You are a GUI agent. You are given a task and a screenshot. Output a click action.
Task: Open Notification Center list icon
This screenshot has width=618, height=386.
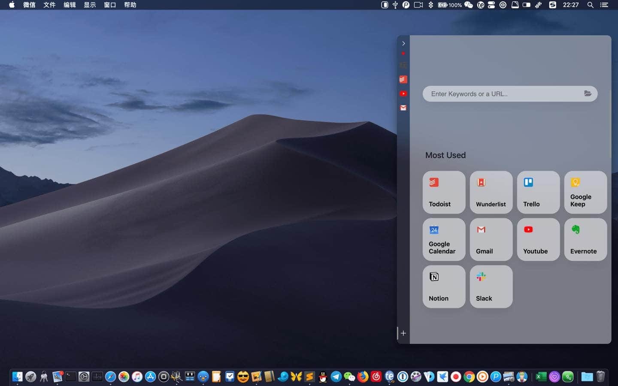pyautogui.click(x=604, y=5)
